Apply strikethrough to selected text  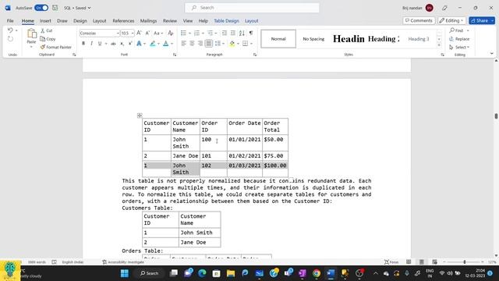point(113,44)
